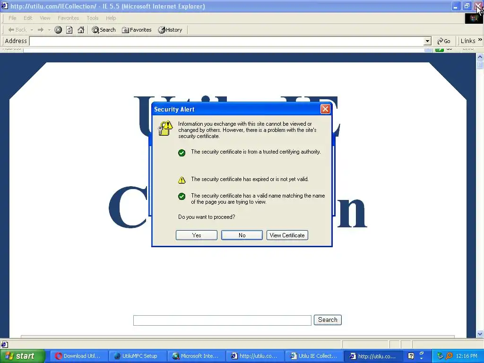Click the Search button on the webpage
The image size is (484, 363).
pos(328,320)
